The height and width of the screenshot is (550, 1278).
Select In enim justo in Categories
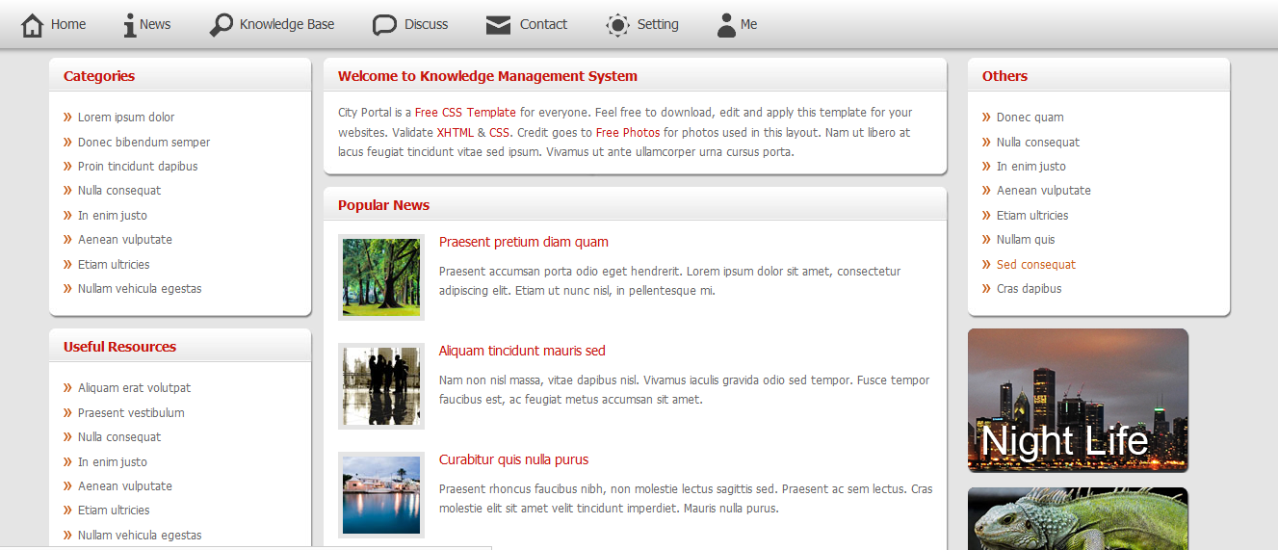(113, 216)
